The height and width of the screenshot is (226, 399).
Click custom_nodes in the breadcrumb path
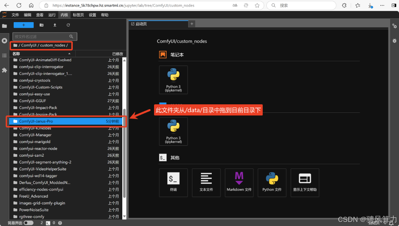pyautogui.click(x=53, y=45)
